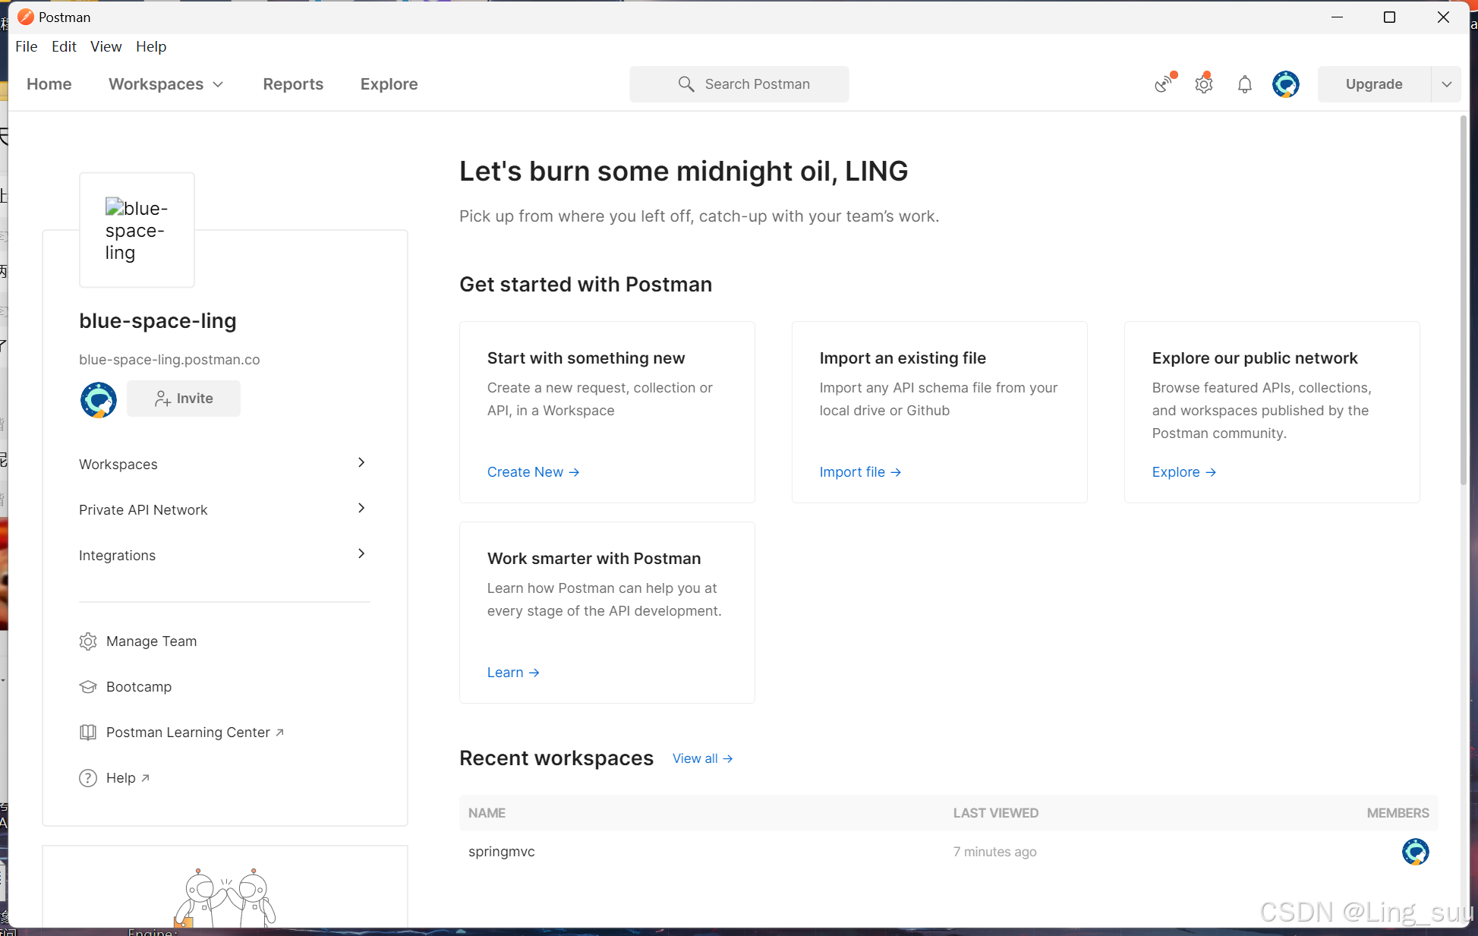
Task: Click the satellite sync status icon
Action: pos(1163,84)
